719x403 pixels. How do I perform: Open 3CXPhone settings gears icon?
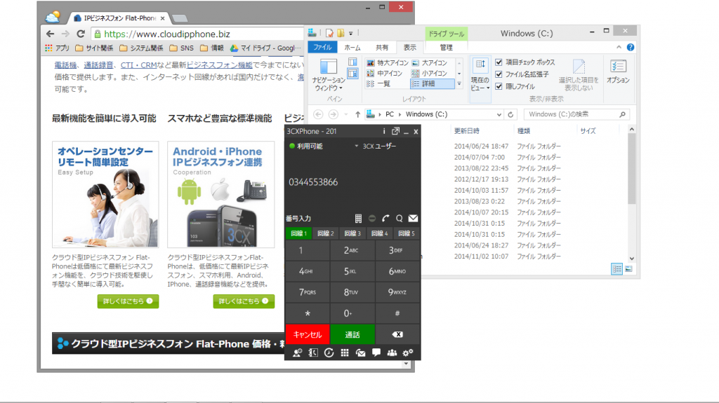[408, 353]
